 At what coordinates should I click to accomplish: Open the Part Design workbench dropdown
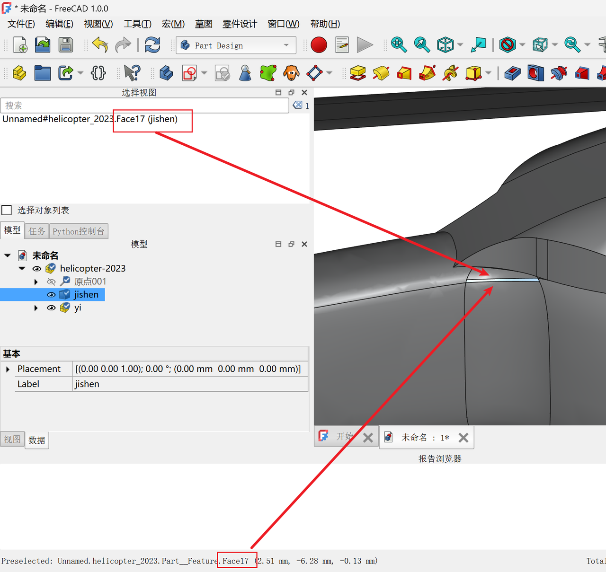point(236,45)
